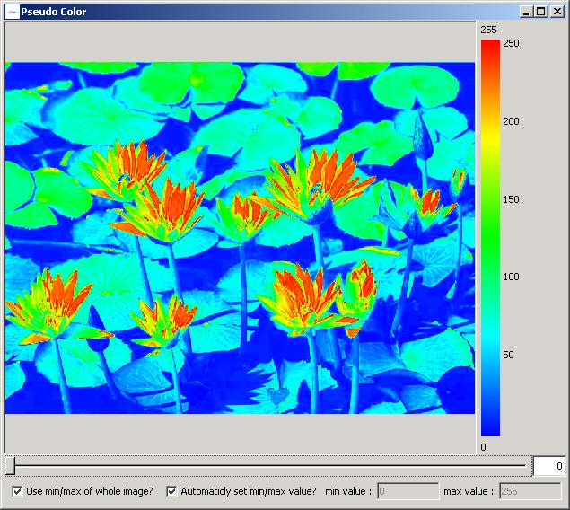Viewport: 570px width, 510px height.
Task: Click the pseudo-colored water lily image
Action: click(x=240, y=238)
